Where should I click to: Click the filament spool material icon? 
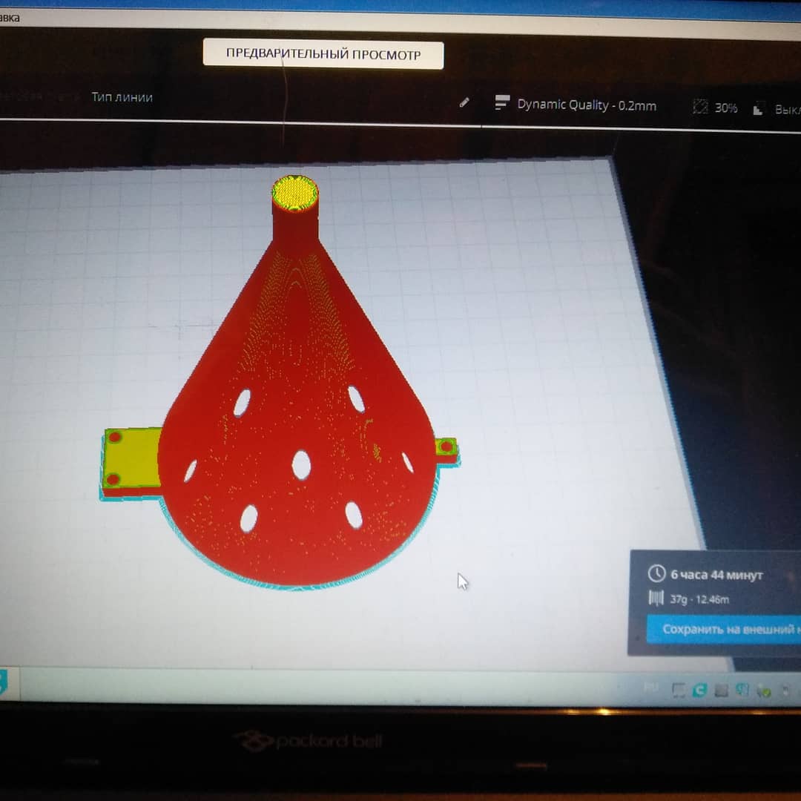(x=656, y=598)
